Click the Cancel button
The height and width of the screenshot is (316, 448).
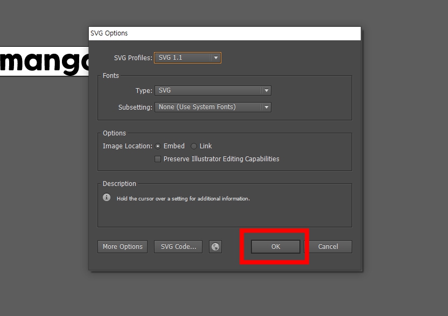pyautogui.click(x=328, y=247)
